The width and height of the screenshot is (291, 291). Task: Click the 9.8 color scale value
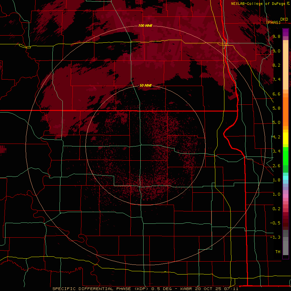276,36
